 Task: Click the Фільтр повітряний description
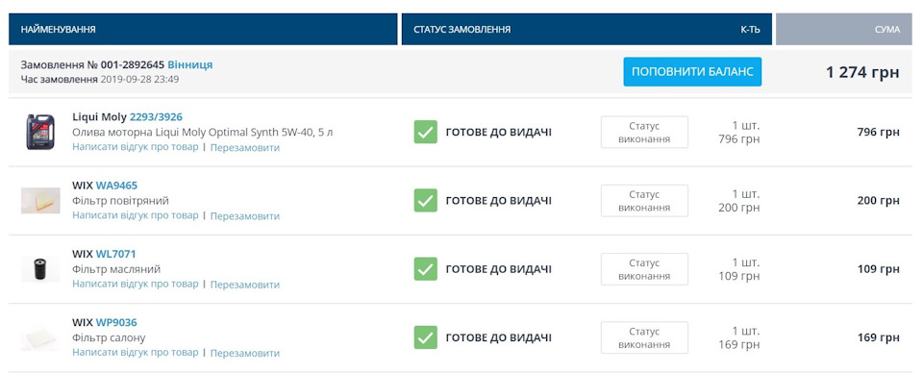[x=121, y=201]
